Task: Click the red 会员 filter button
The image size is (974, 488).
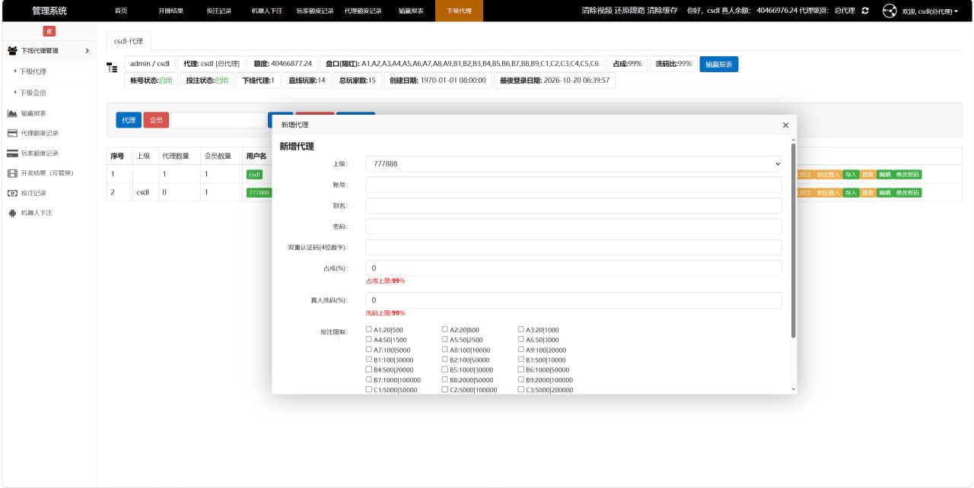Action: (x=156, y=120)
